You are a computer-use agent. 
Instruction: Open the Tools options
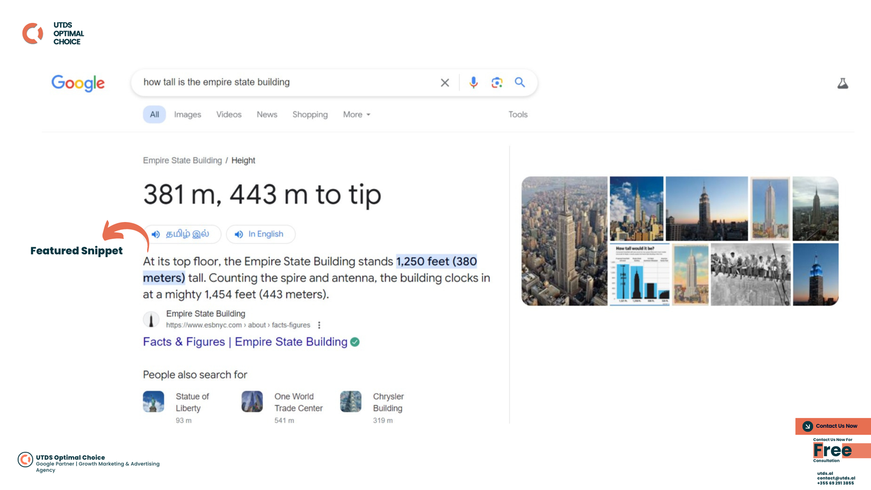coord(518,114)
